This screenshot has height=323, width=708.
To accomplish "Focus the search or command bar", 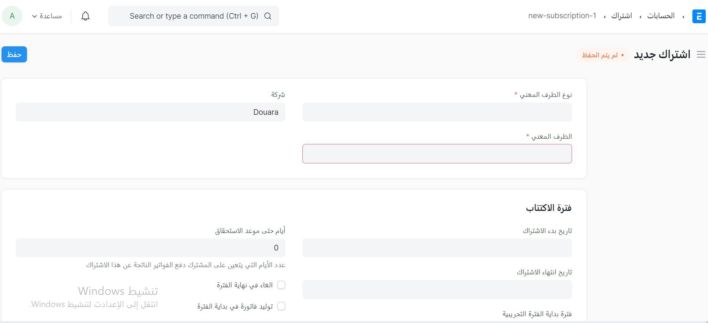I will tap(194, 16).
